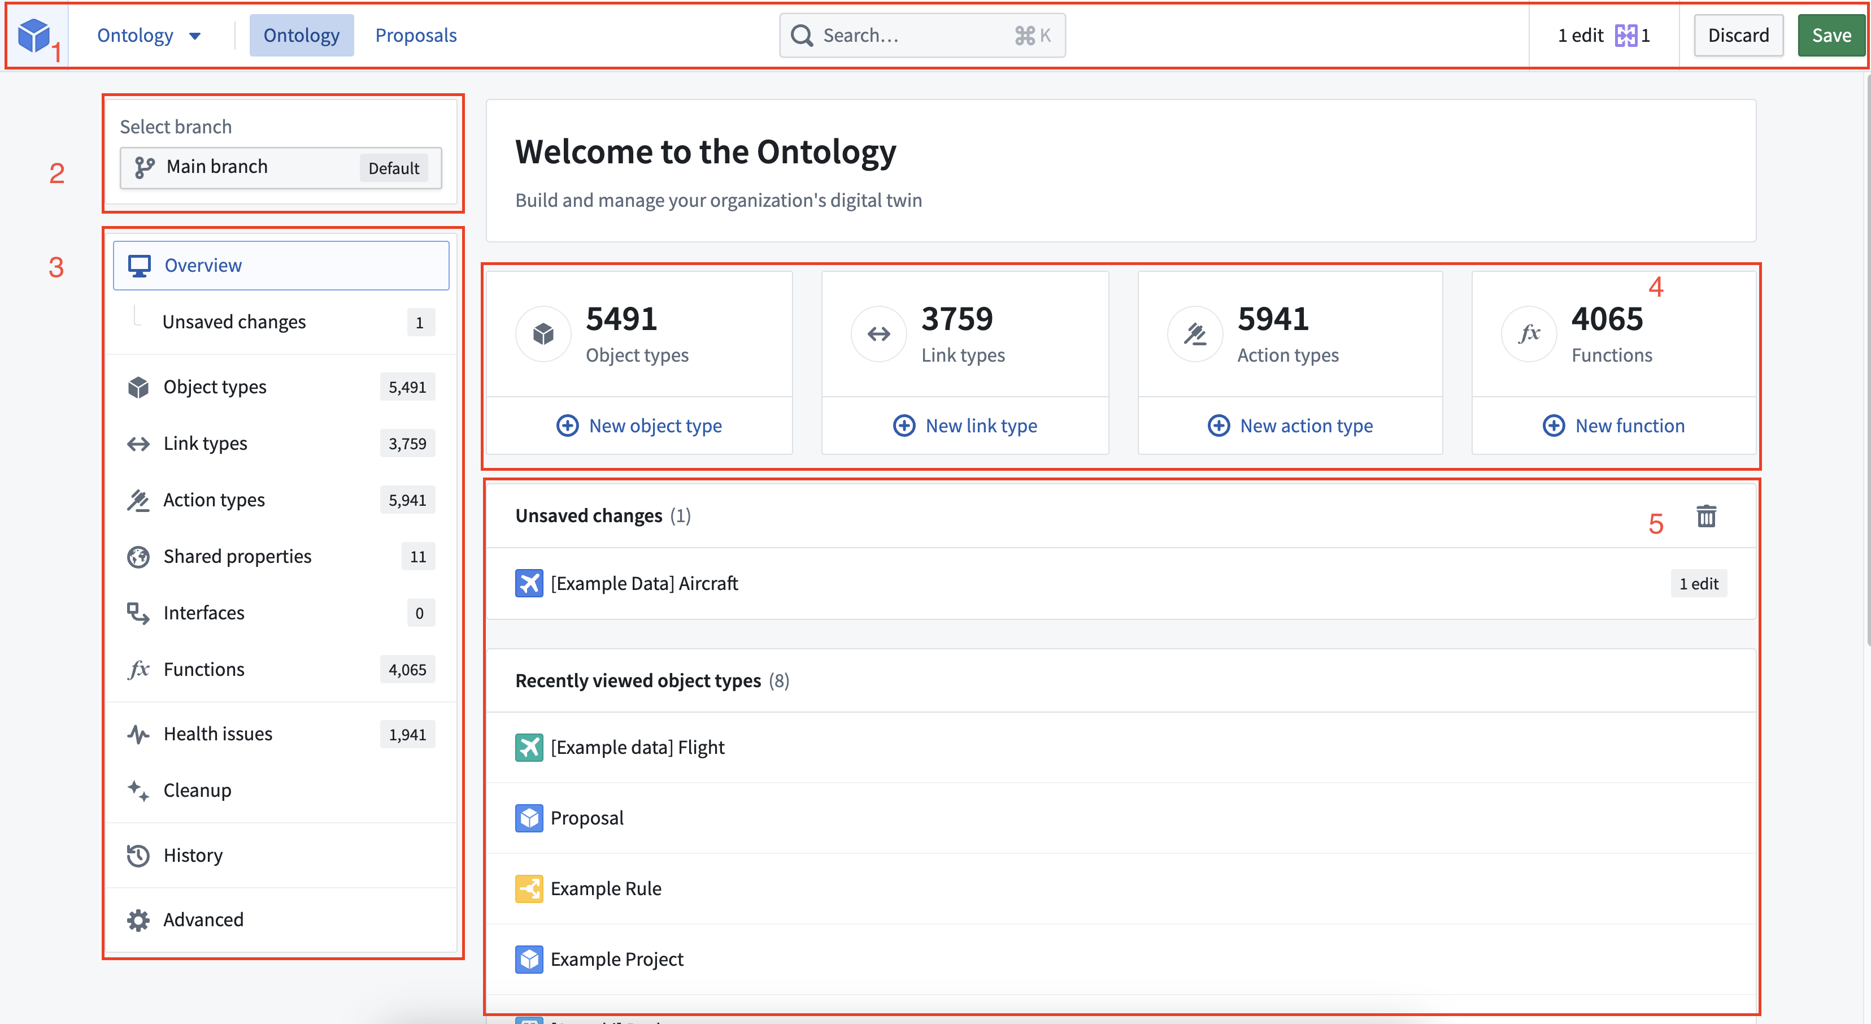
Task: Create a New link type
Action: (964, 425)
